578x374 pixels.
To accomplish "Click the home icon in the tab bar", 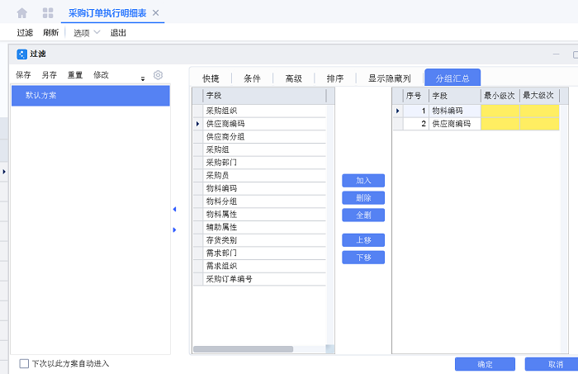I will tap(22, 13).
